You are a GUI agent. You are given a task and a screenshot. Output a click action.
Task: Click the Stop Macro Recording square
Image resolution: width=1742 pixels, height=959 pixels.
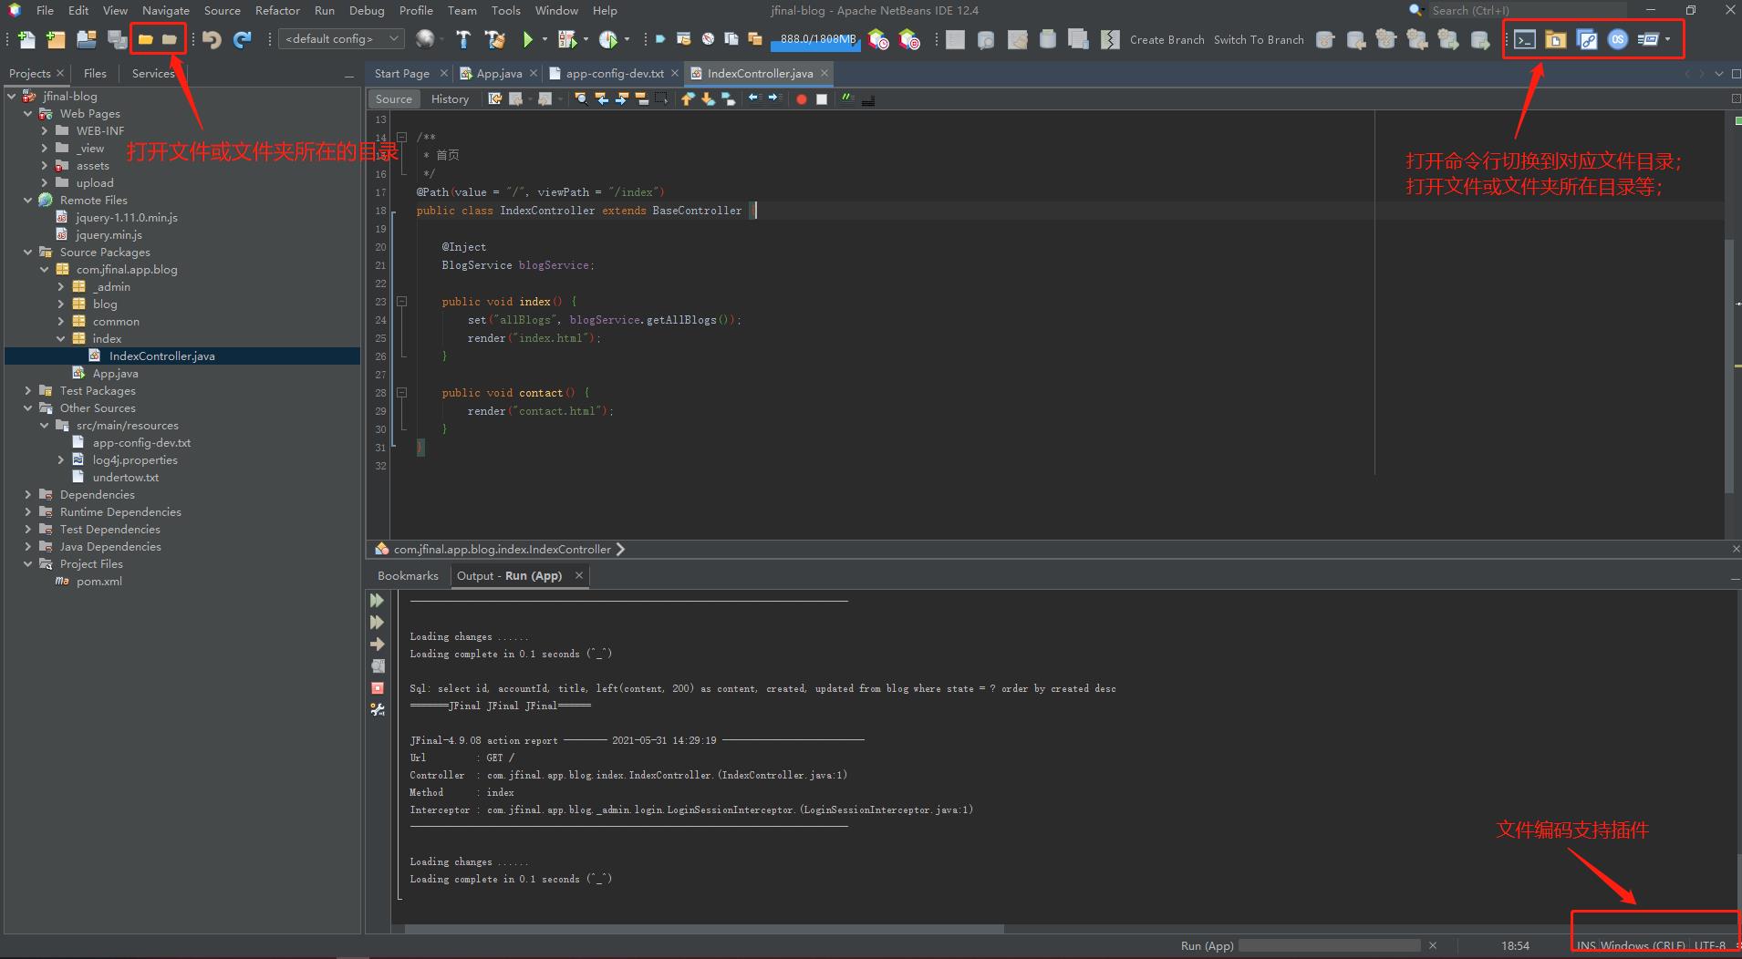coord(822,99)
